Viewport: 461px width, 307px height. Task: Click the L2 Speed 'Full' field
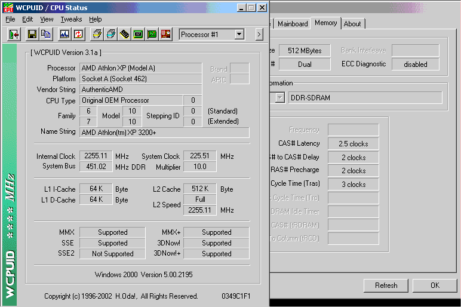click(x=199, y=199)
